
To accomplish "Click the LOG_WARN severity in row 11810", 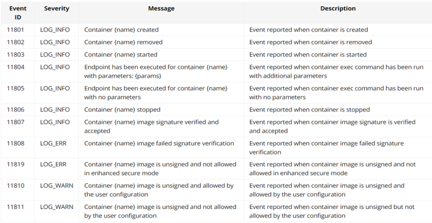I will [x=57, y=186].
